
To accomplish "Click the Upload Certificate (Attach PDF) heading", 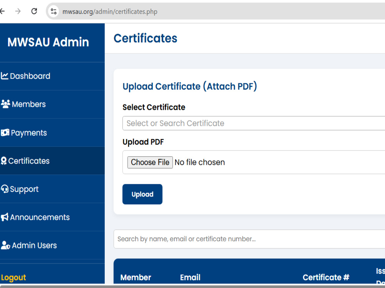I will tap(190, 86).
